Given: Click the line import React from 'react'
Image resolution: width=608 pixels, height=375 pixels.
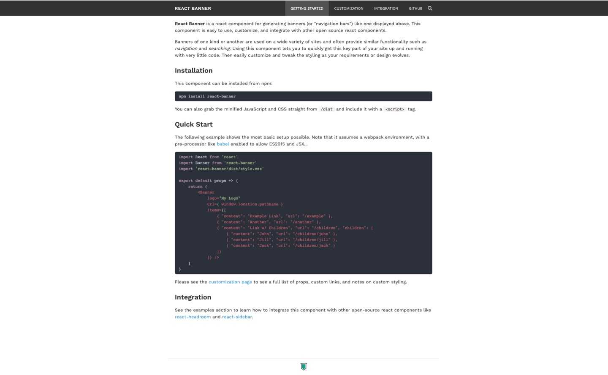Looking at the screenshot, I should [208, 157].
